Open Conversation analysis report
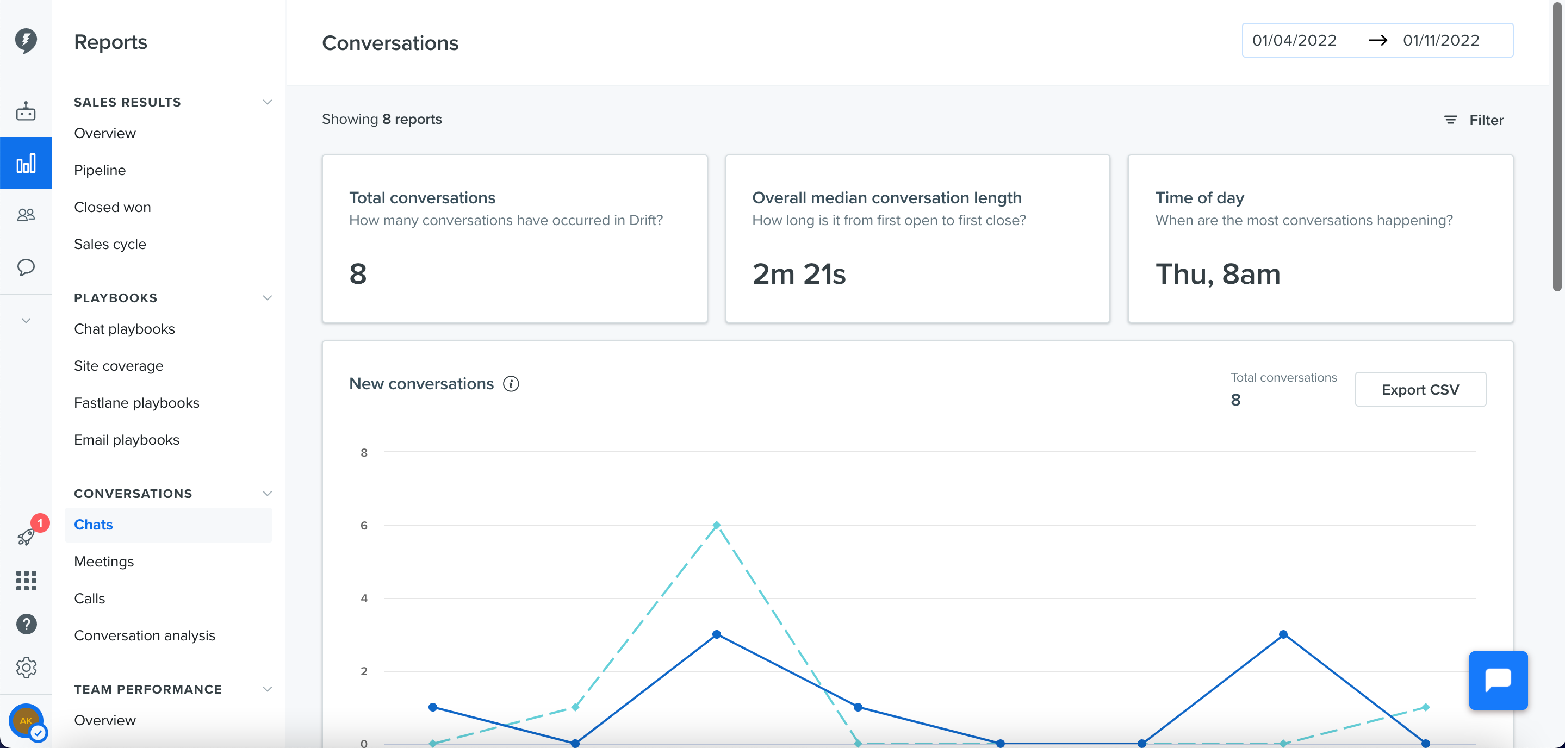 pos(145,635)
